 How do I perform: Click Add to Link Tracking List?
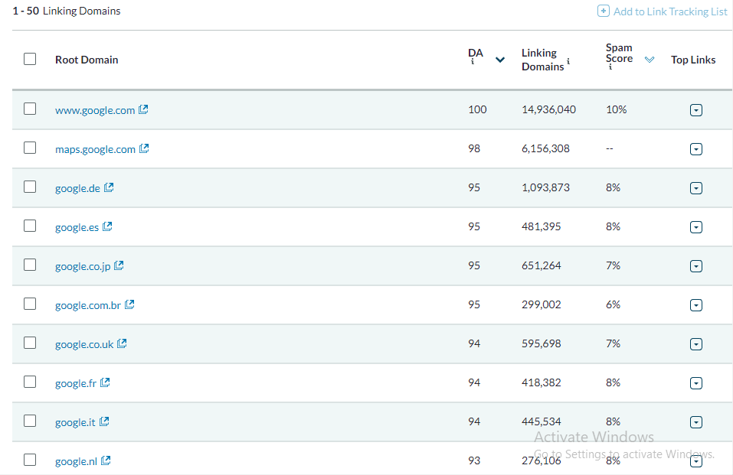(x=663, y=11)
